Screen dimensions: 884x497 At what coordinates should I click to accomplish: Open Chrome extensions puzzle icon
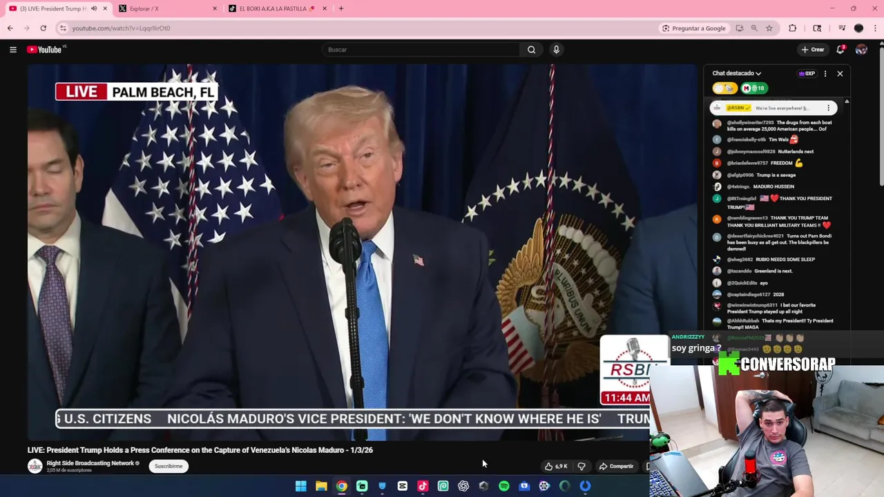(792, 28)
